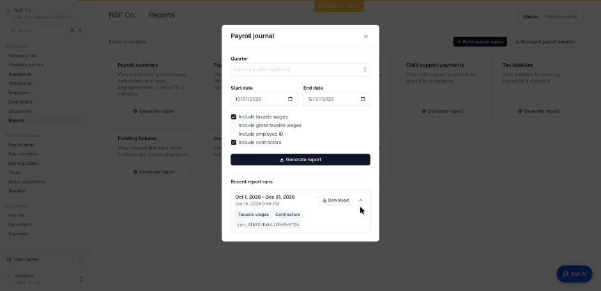Open the Ask AI assistant
Image resolution: width=601 pixels, height=291 pixels.
pyautogui.click(x=574, y=274)
